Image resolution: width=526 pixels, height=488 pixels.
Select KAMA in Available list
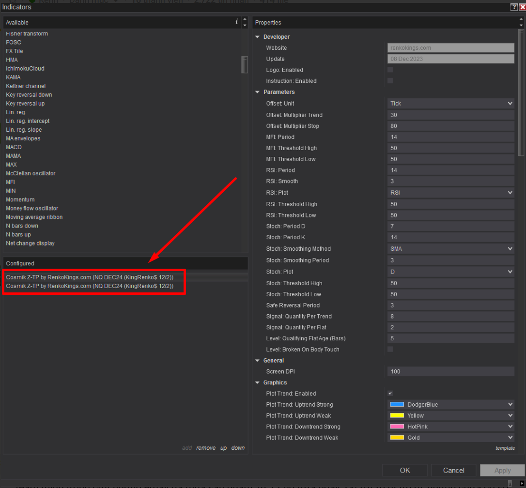(13, 77)
